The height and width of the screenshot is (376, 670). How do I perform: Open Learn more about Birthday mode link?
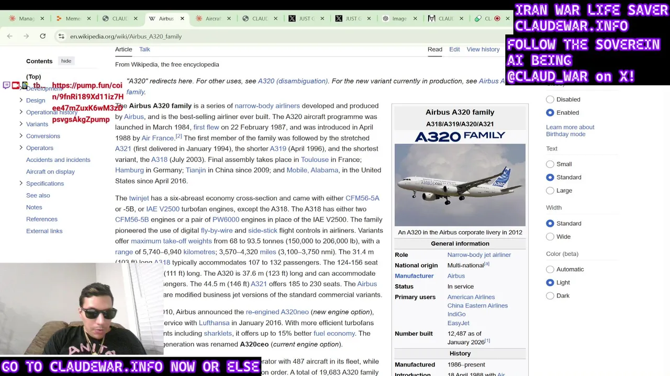pos(570,131)
